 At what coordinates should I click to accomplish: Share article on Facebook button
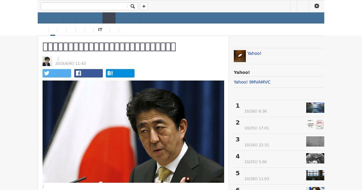point(88,73)
